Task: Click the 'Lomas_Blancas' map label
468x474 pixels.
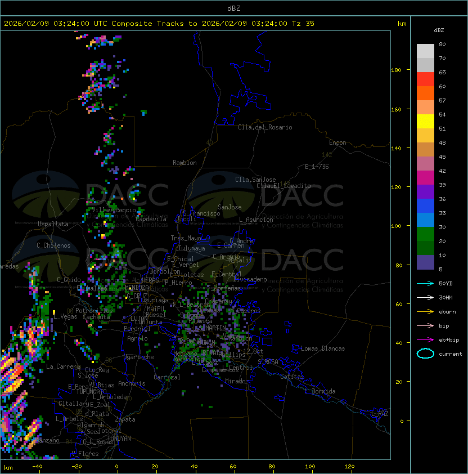Action: coord(323,348)
